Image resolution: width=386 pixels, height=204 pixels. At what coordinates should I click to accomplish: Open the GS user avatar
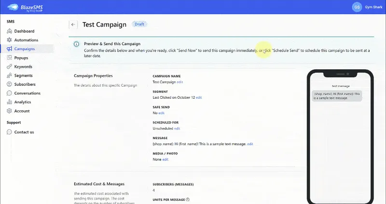[x=357, y=7]
